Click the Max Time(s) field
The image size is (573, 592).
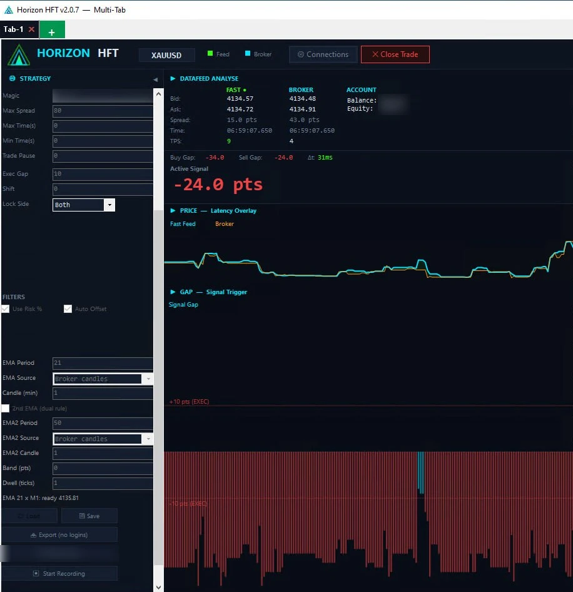(x=103, y=126)
